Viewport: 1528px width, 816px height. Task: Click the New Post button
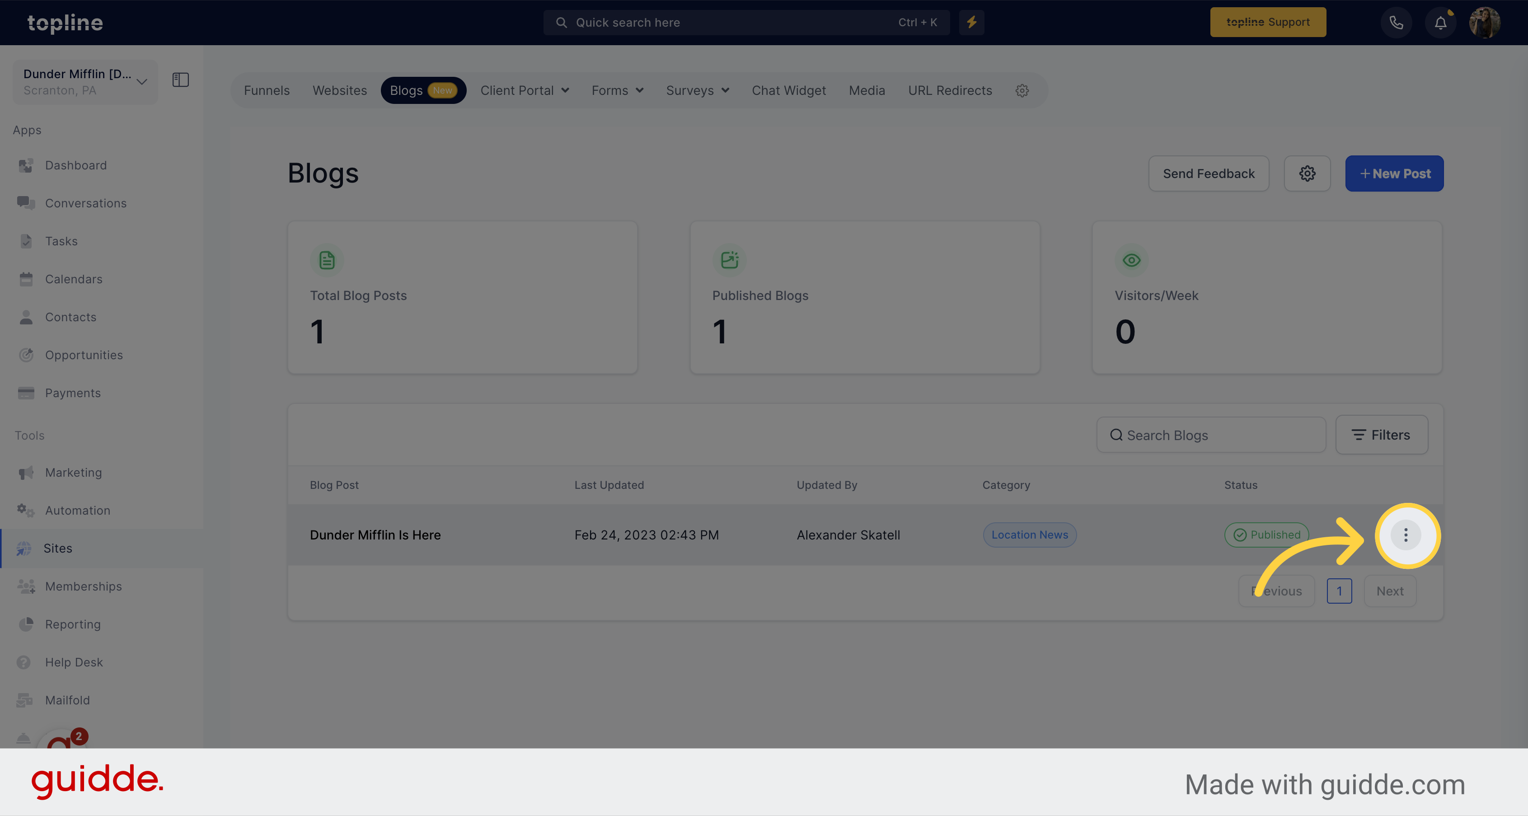[x=1394, y=174]
